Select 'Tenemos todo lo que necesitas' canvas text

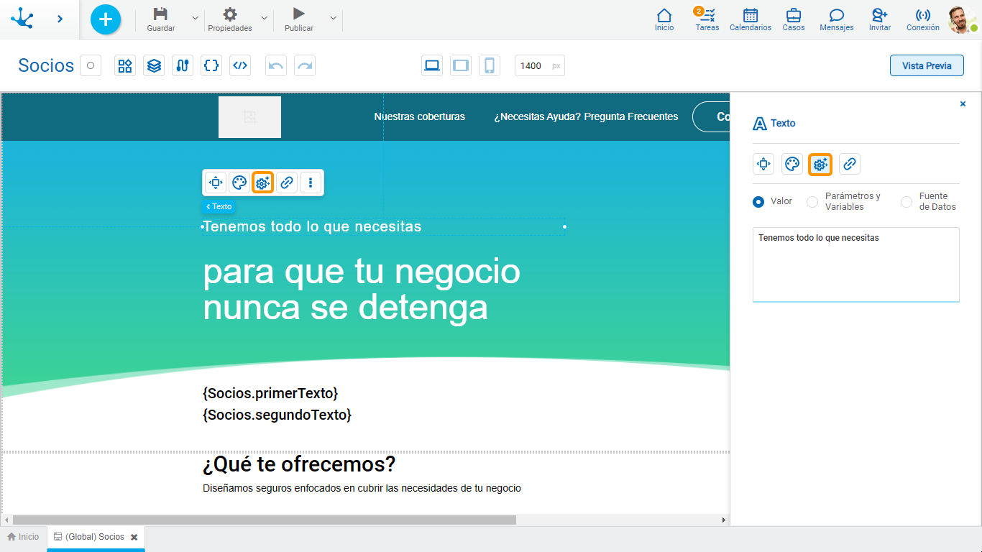click(x=313, y=226)
